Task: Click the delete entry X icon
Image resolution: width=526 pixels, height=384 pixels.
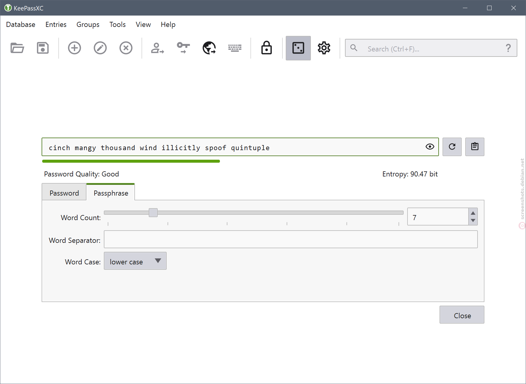Action: [x=126, y=48]
